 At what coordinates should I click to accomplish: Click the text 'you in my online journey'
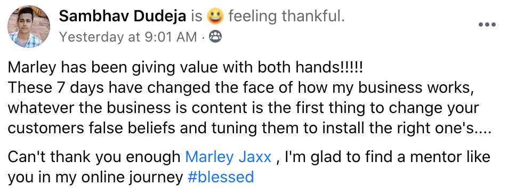coord(95,178)
